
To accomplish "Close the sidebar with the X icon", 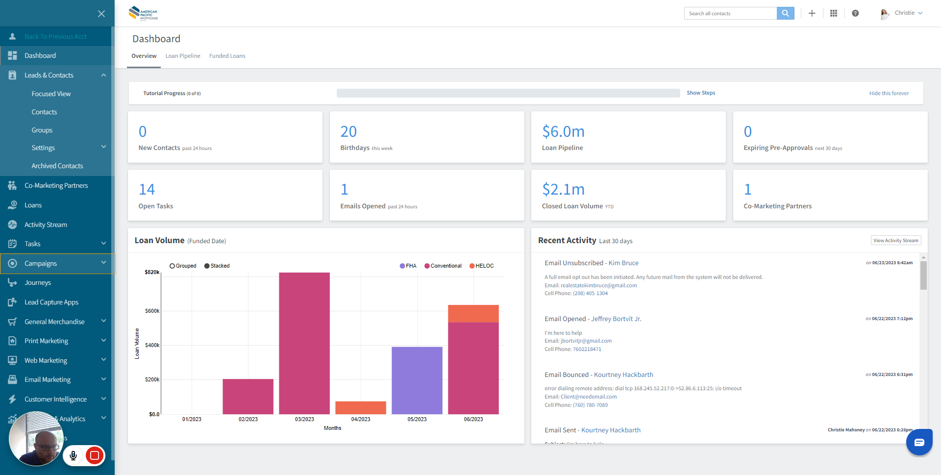I will click(x=101, y=14).
